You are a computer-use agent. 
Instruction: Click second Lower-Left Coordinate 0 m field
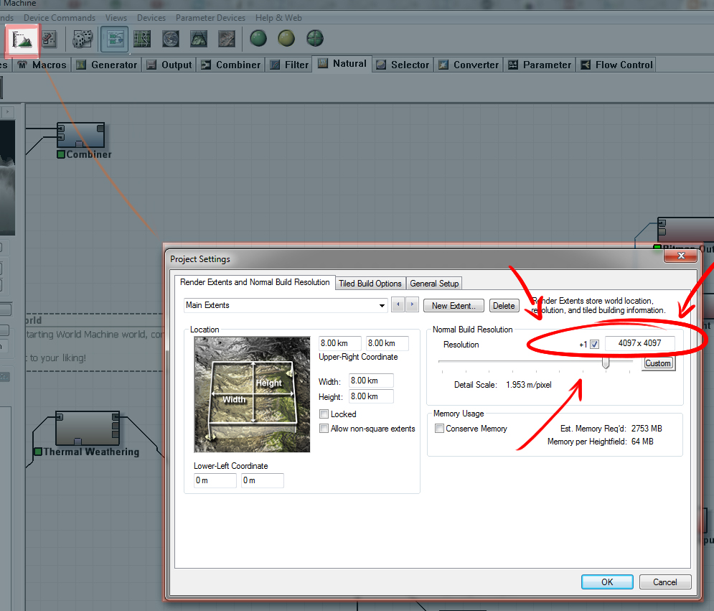pos(263,480)
